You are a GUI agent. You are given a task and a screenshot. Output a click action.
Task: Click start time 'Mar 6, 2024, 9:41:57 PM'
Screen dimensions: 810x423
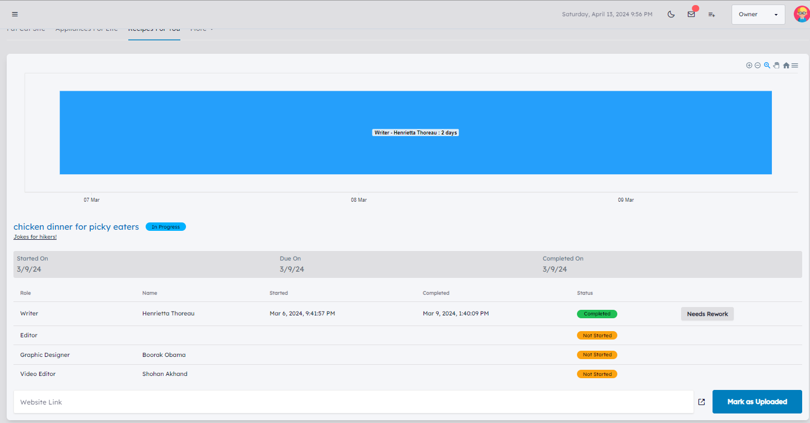coord(302,313)
